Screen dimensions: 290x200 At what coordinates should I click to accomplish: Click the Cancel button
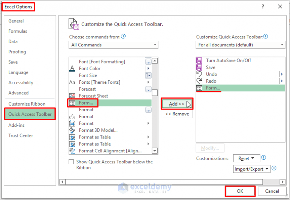272,191
